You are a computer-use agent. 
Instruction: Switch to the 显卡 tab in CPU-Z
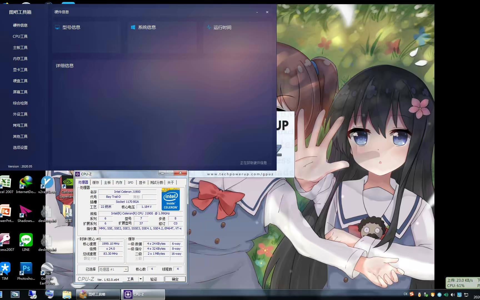click(142, 182)
